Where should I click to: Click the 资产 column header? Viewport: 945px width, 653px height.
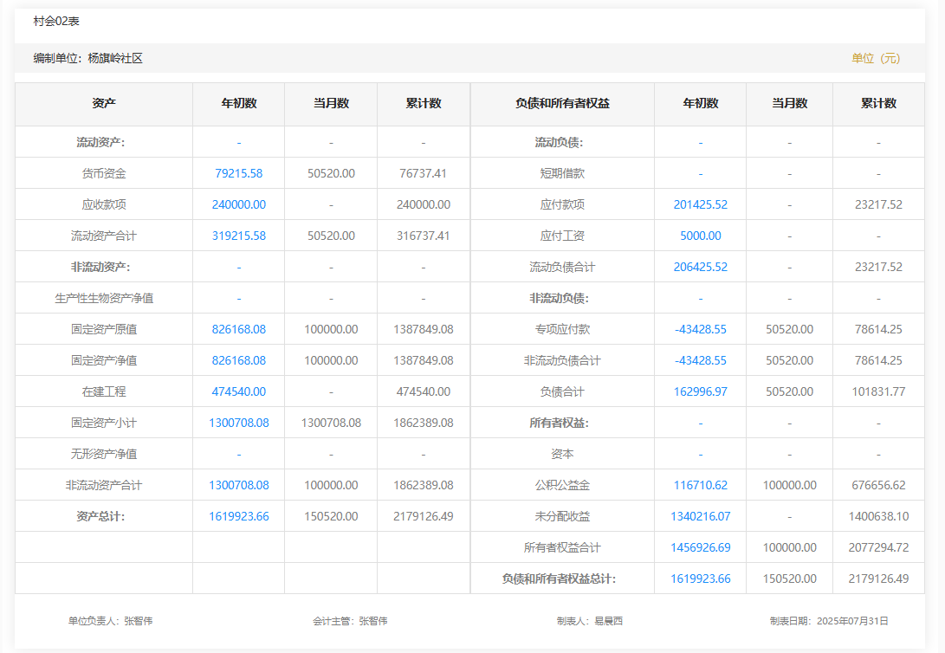(104, 103)
